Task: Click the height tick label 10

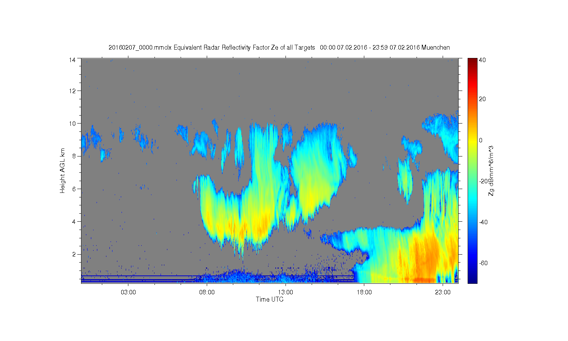Action: click(72, 124)
